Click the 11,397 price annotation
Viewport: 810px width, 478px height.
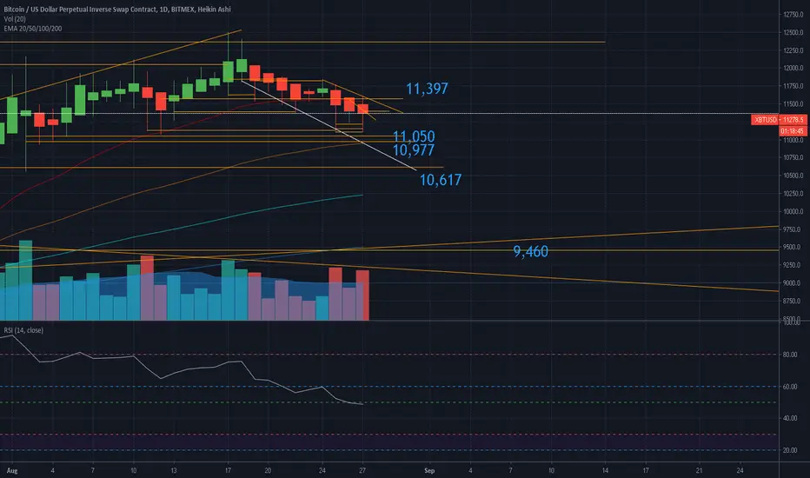427,89
